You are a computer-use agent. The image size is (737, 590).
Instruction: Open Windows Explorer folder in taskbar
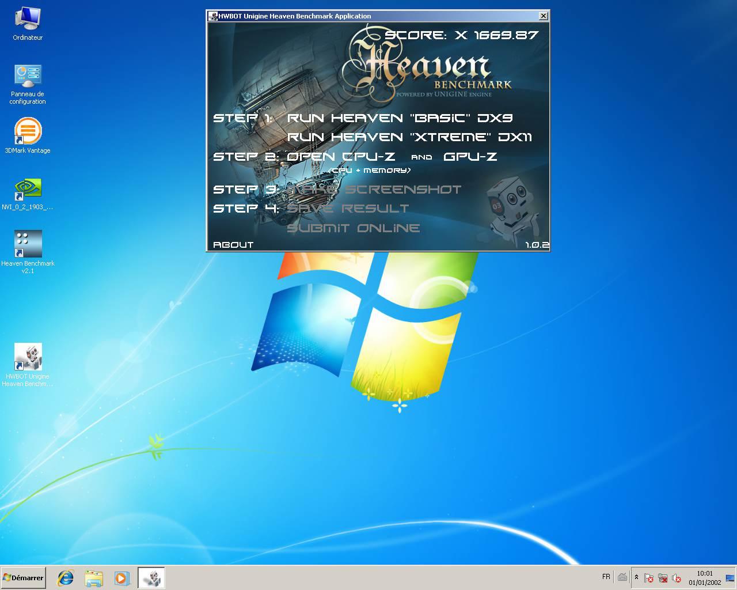point(94,578)
